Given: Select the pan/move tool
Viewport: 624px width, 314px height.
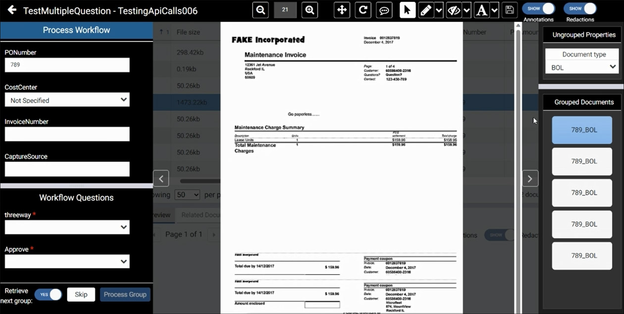Looking at the screenshot, I should pyautogui.click(x=342, y=10).
